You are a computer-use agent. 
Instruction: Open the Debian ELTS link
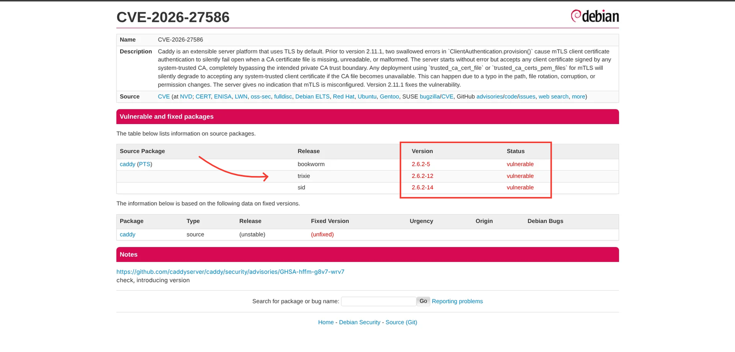point(312,96)
